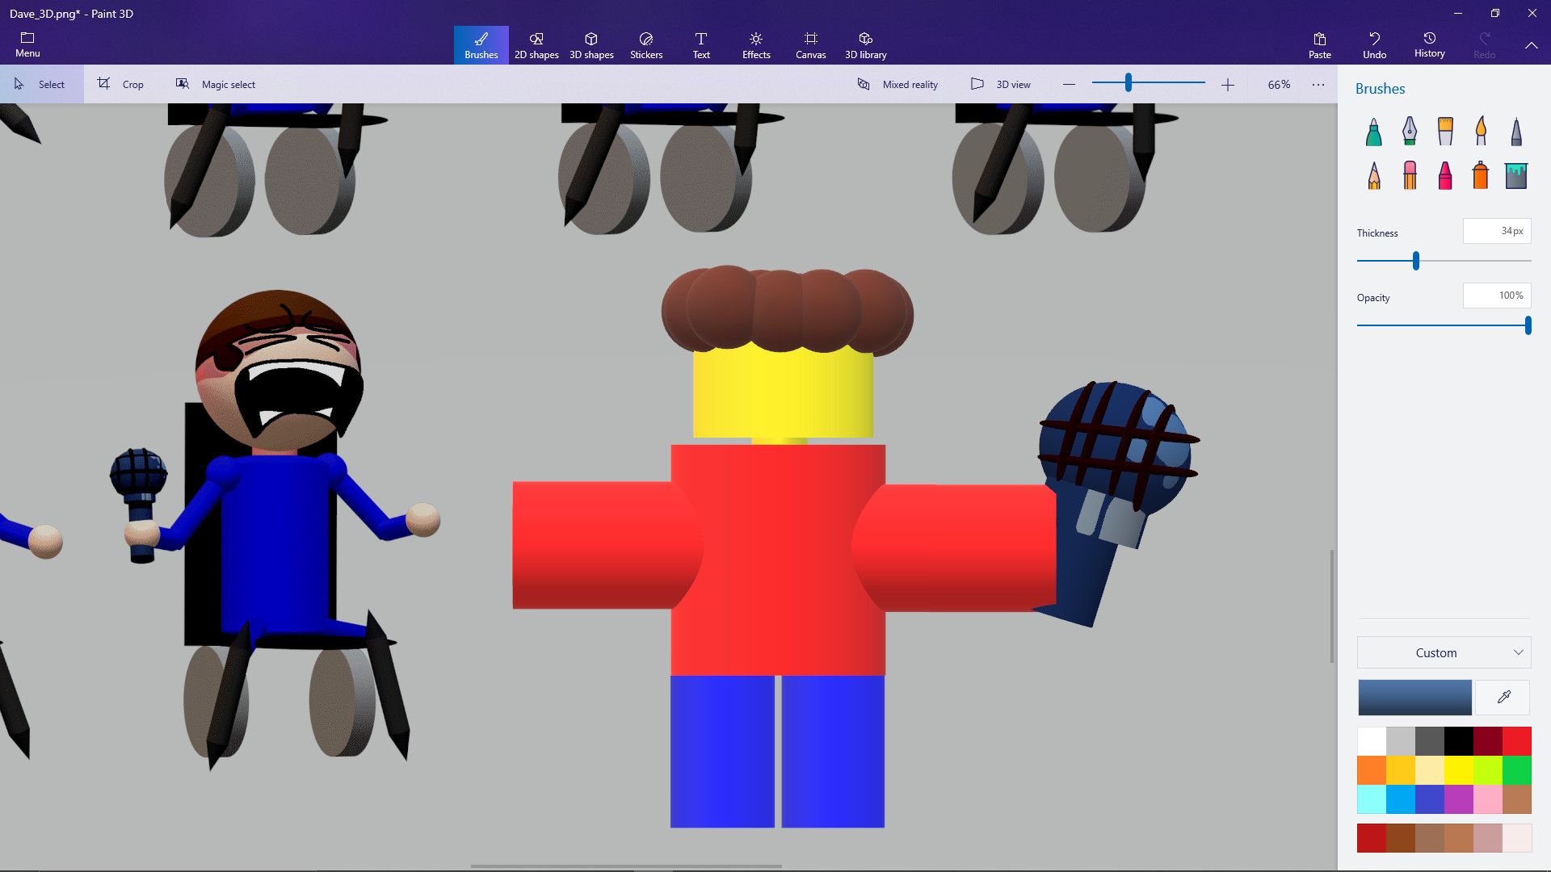Choose the black color swatch
Viewport: 1551px width, 872px height.
[x=1459, y=740]
